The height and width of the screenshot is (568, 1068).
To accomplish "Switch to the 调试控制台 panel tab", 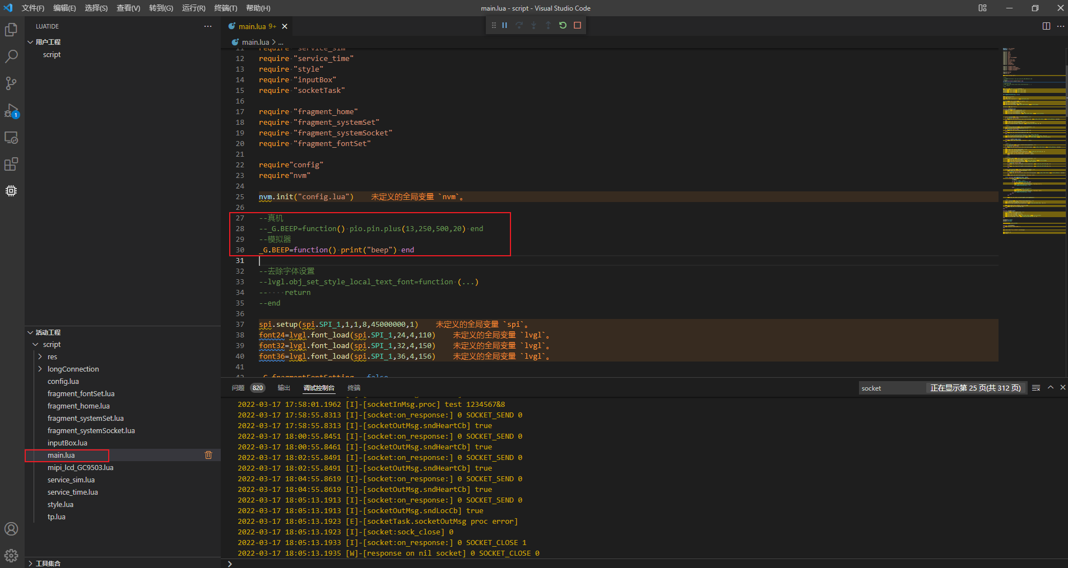I will (319, 388).
